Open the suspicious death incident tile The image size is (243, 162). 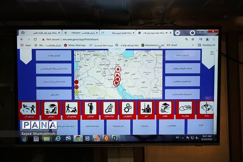[109, 110]
